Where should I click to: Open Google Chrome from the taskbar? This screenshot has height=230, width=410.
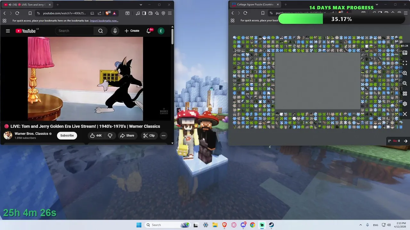(252, 225)
